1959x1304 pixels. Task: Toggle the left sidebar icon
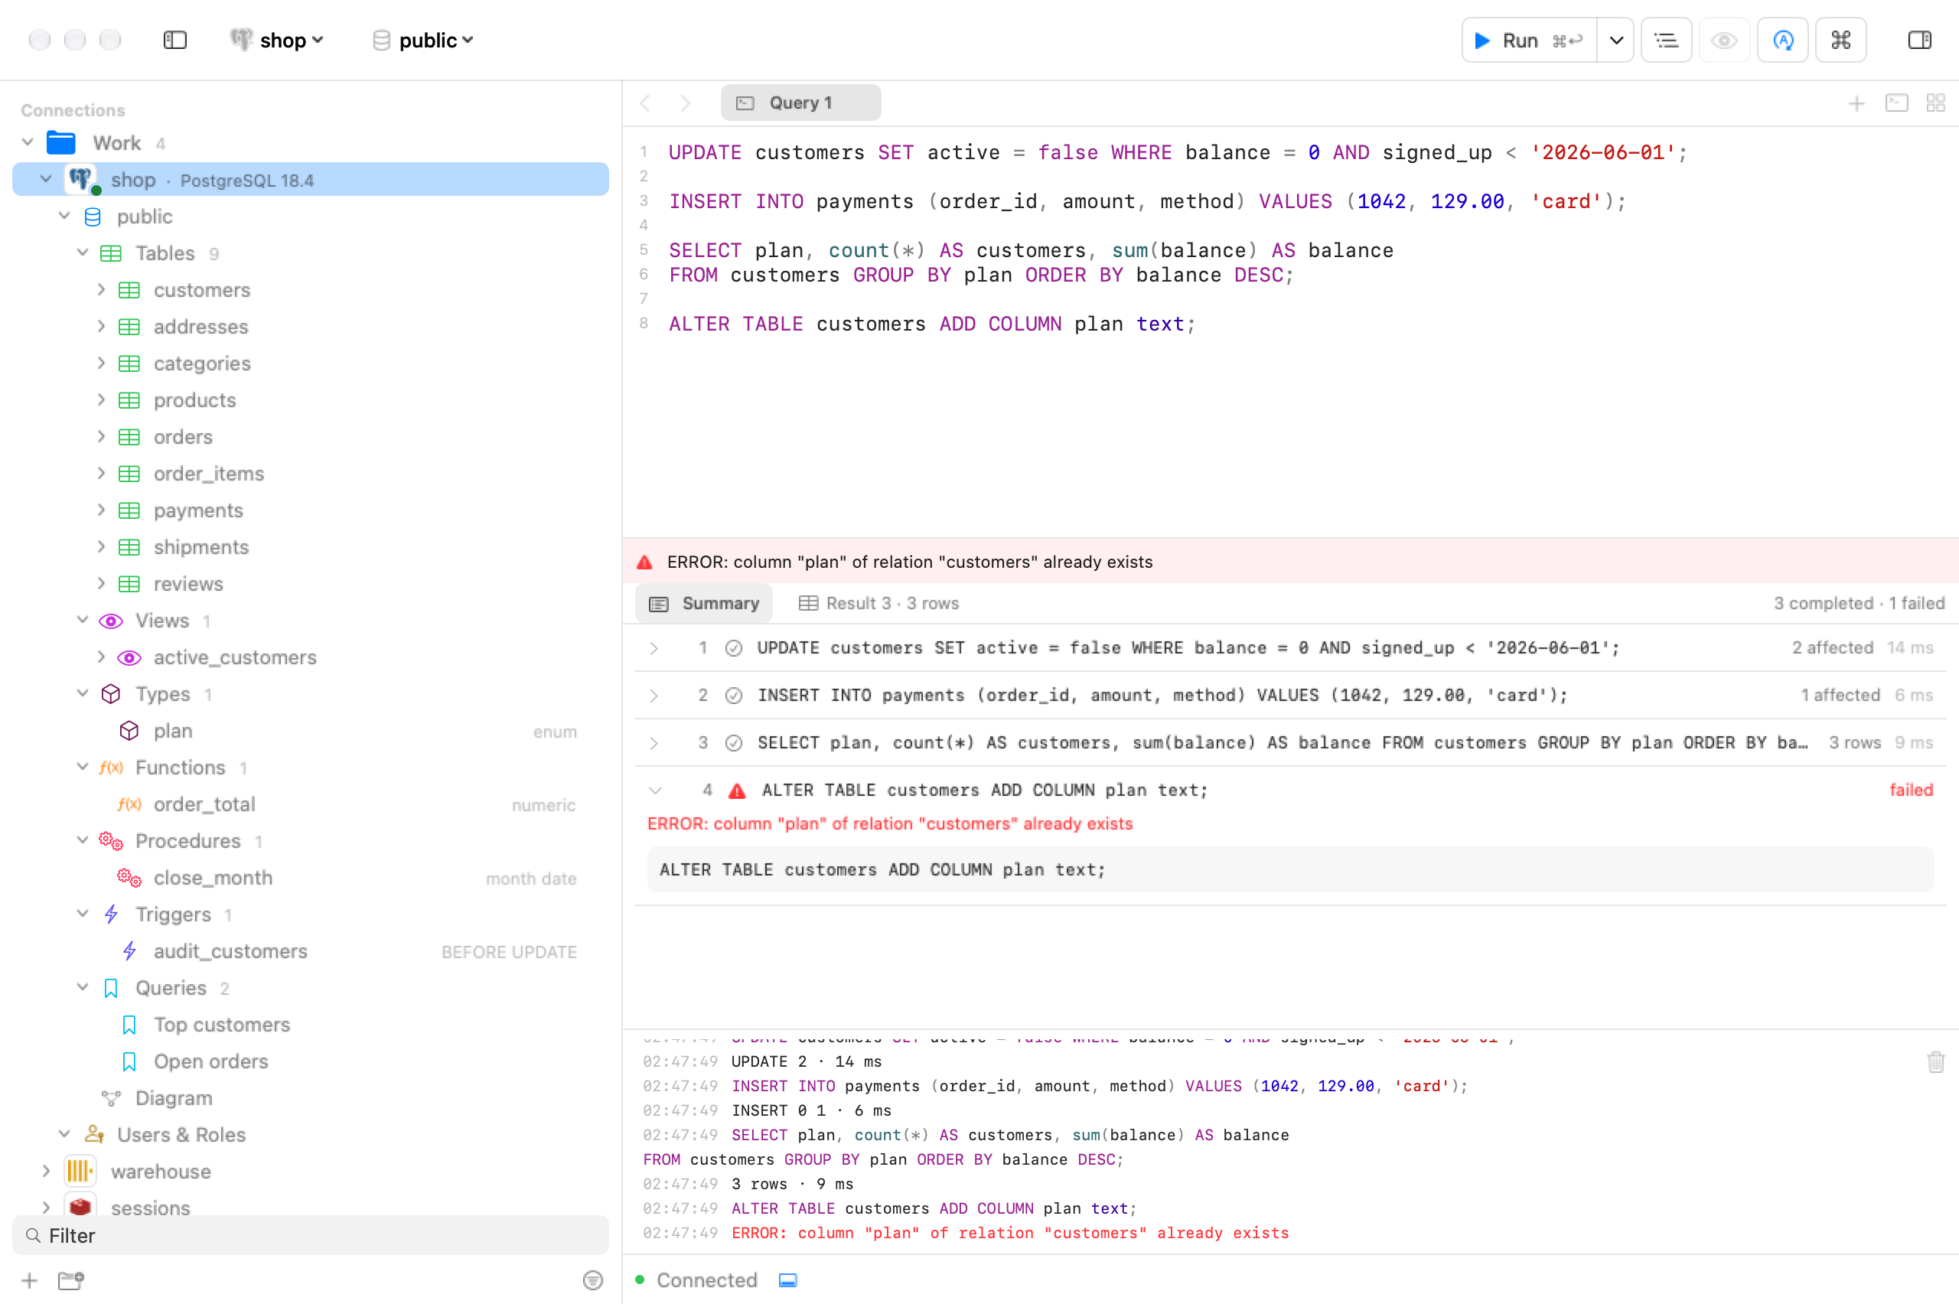click(x=174, y=40)
